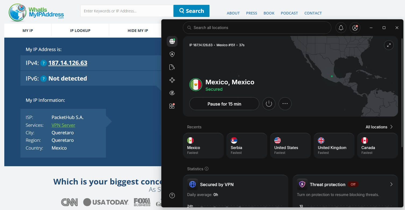Open the CONTACT menu link

coord(313,13)
